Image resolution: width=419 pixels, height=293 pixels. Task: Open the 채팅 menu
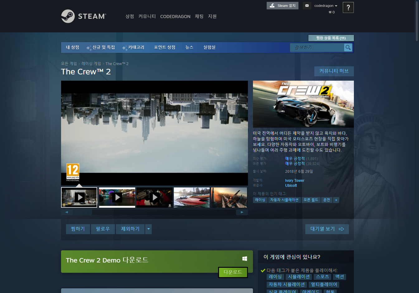[199, 17]
